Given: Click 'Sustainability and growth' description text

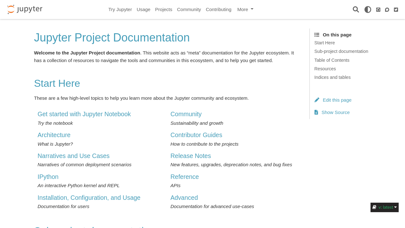Looking at the screenshot, I should [x=197, y=123].
